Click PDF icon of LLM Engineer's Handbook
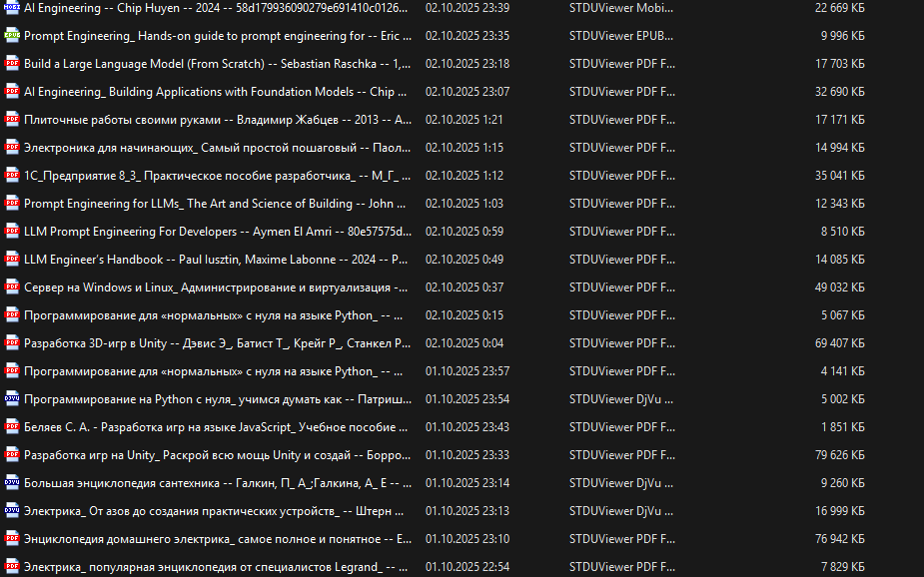The height and width of the screenshot is (577, 924). point(12,260)
